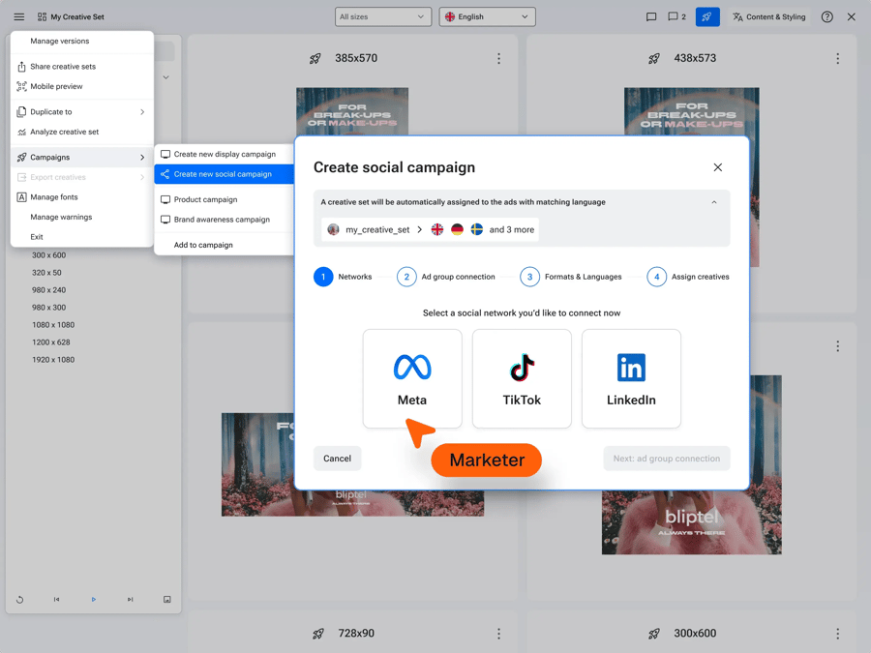Open comments icon showing 2
Screen dimensions: 871x653
[x=676, y=16]
